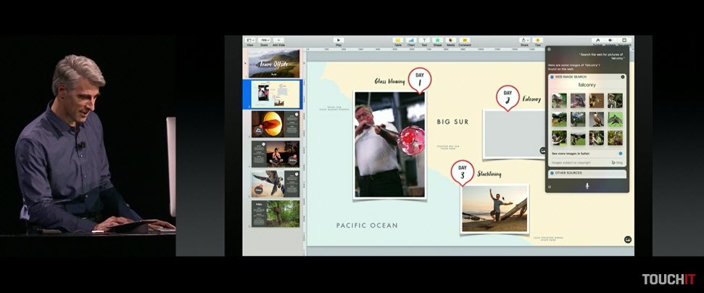
Task: Open the Shape insert tool
Action: click(x=437, y=41)
